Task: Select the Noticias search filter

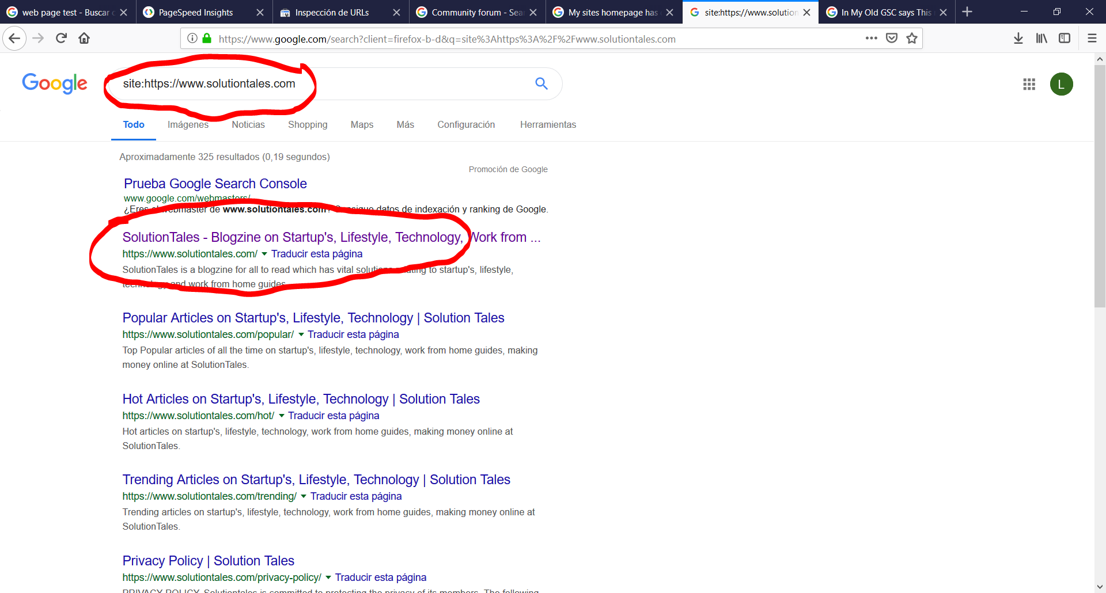Action: pos(248,124)
